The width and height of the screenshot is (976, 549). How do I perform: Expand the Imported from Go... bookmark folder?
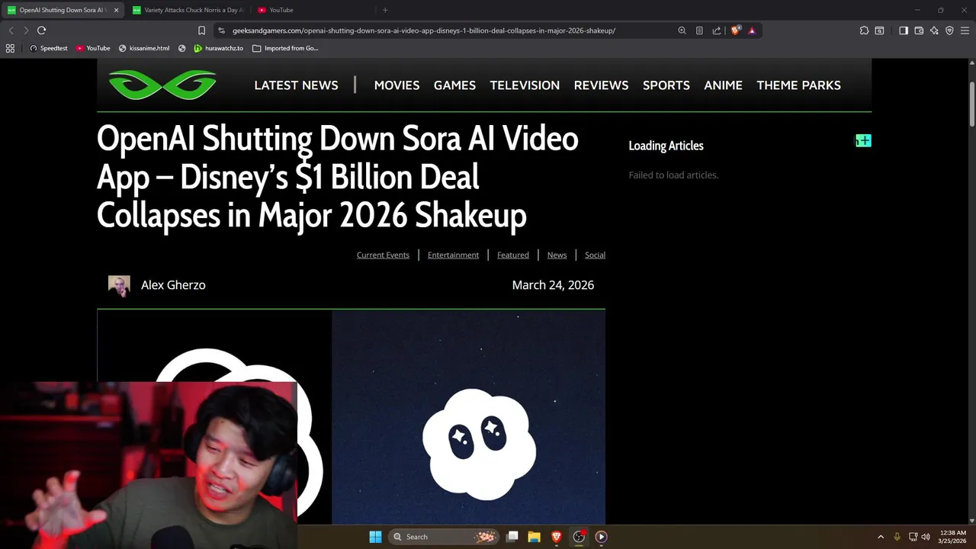coord(285,48)
